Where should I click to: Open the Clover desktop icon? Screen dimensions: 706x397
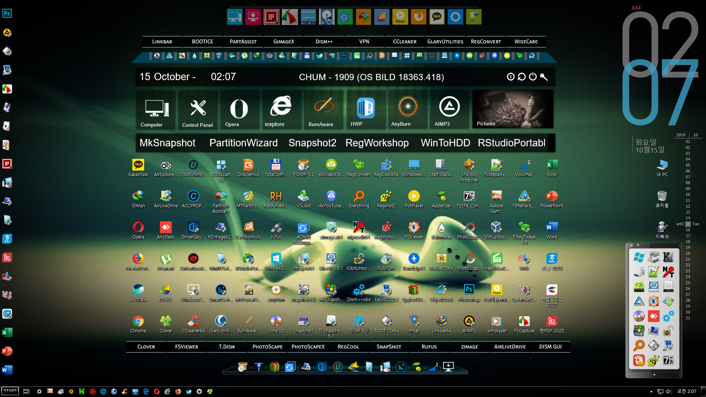tap(165, 324)
